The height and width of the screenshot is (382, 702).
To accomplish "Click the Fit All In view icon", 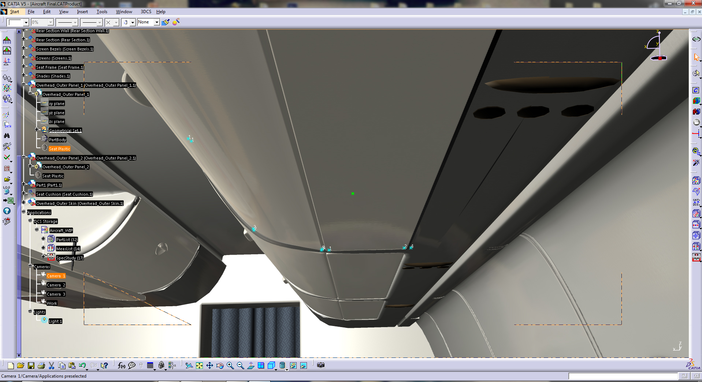I will 199,366.
